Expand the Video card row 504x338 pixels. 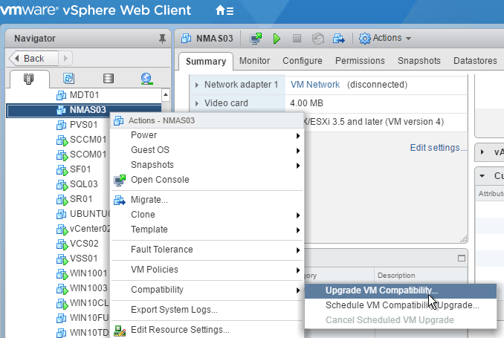coord(197,103)
